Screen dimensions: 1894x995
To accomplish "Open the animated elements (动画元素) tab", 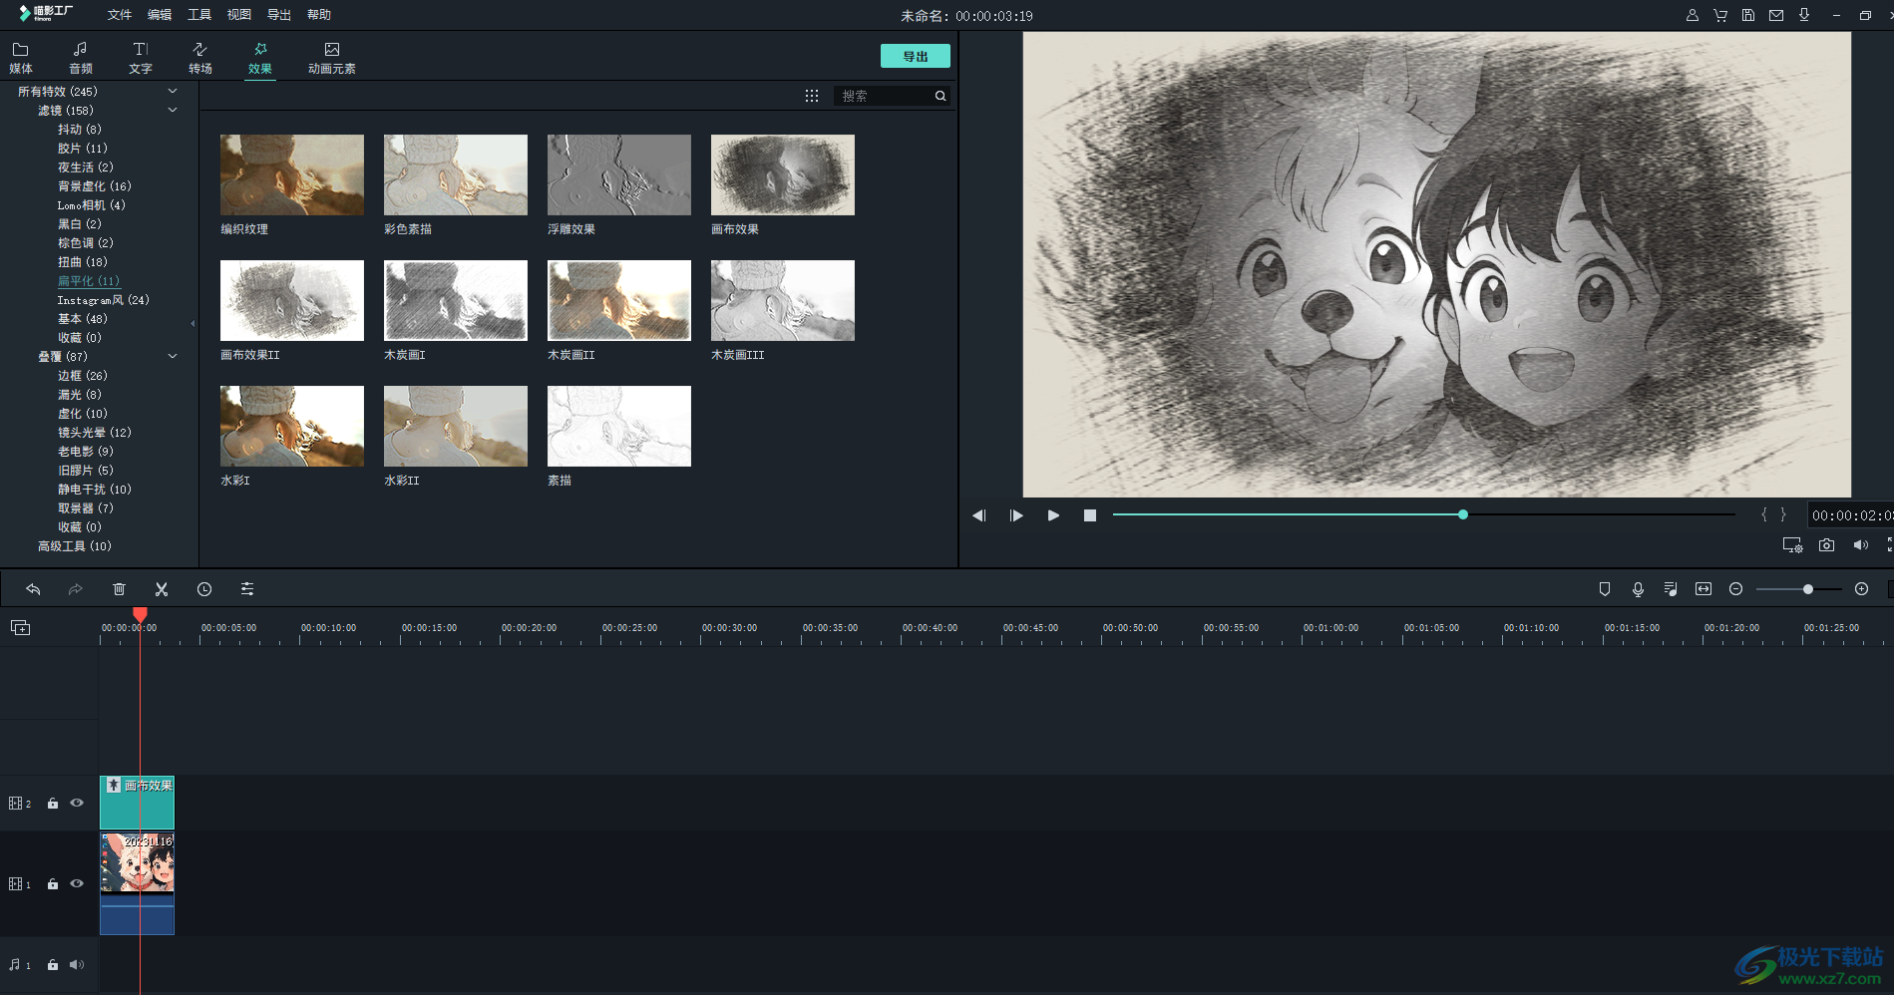I will click(x=332, y=58).
